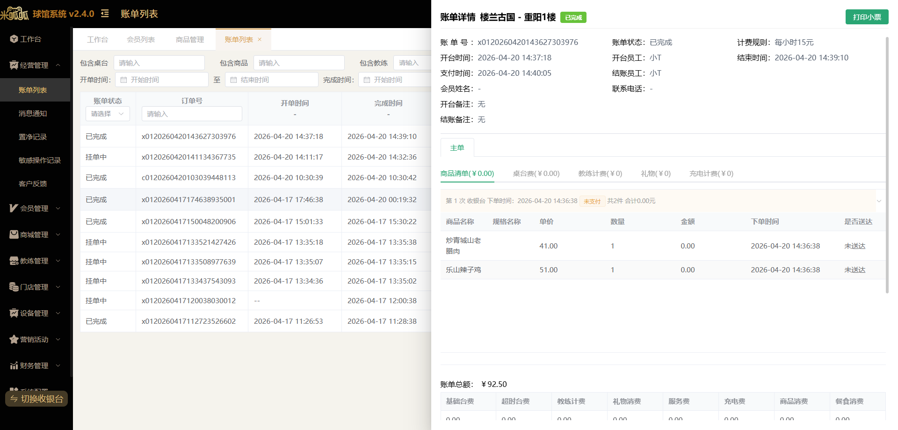Collapse the 第1次收银台 order section arrow
This screenshot has width=898, height=430.
[x=879, y=201]
